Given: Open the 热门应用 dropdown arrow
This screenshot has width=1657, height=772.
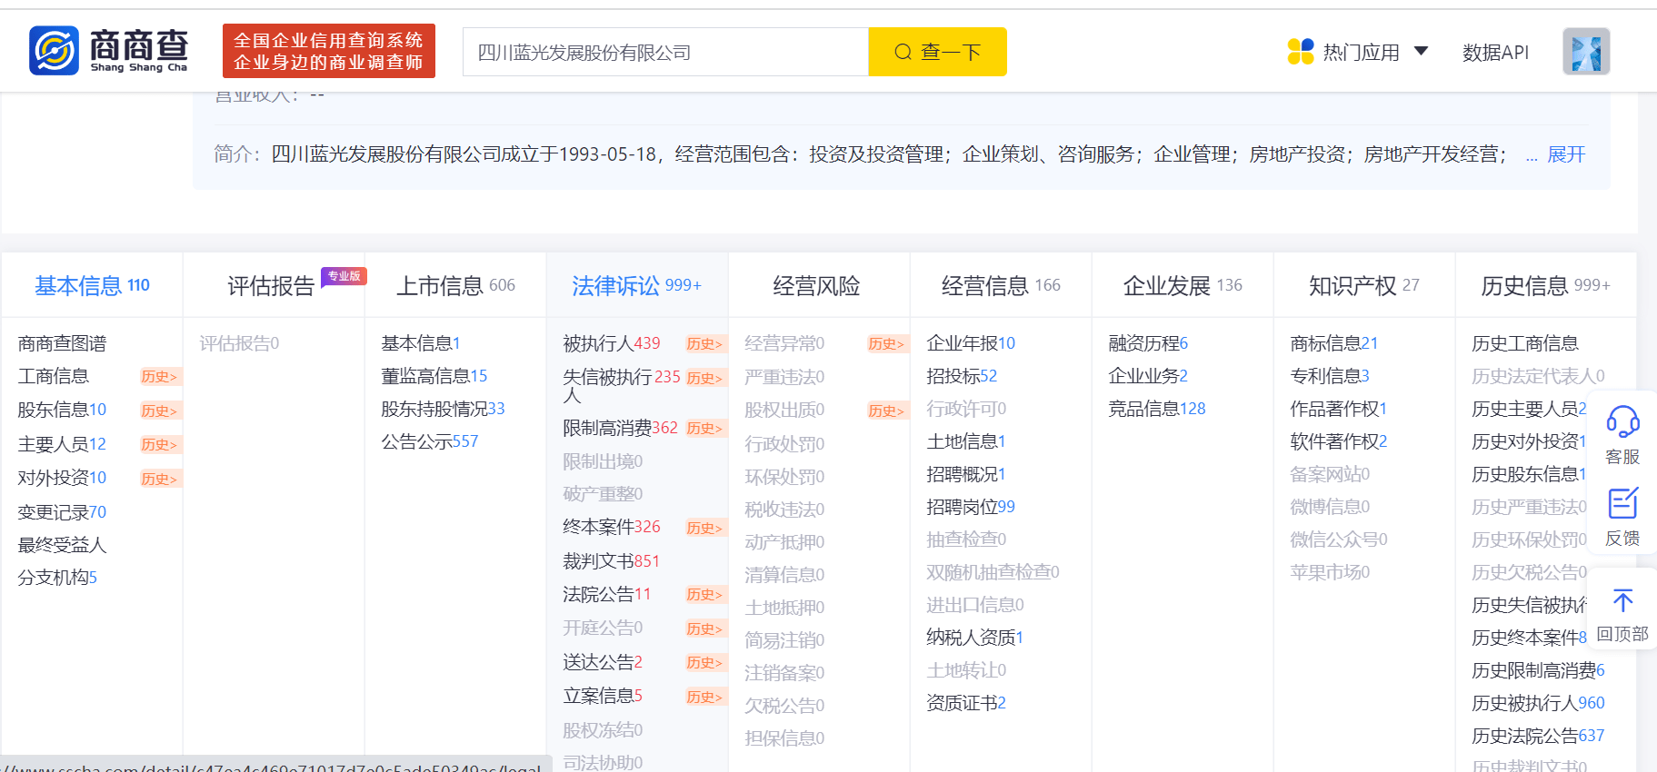Looking at the screenshot, I should click(x=1421, y=51).
